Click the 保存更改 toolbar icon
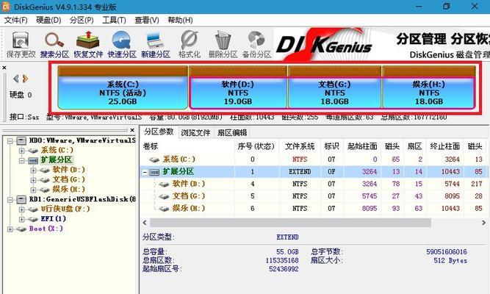Image resolution: width=490 pixels, height=294 pixels. [21, 44]
